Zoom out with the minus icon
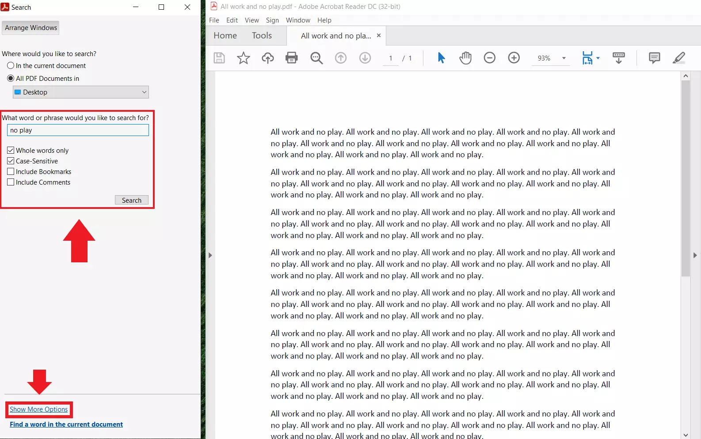701x439 pixels. coord(489,58)
